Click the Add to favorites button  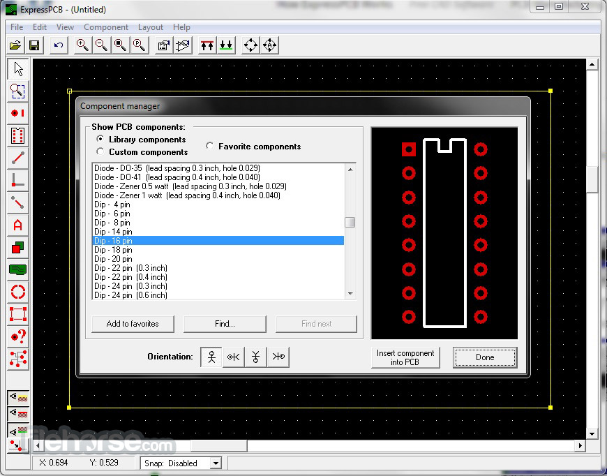click(133, 324)
